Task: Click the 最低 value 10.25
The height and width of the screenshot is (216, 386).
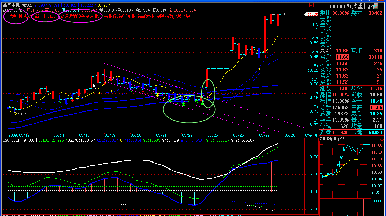Action: point(376,114)
